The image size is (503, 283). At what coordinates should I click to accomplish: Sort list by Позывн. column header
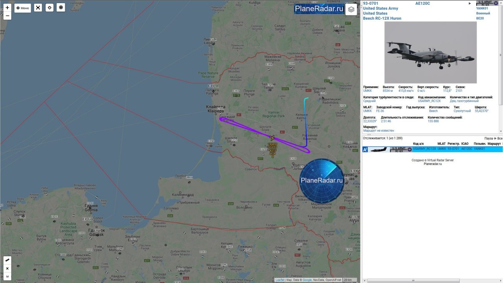[479, 144]
